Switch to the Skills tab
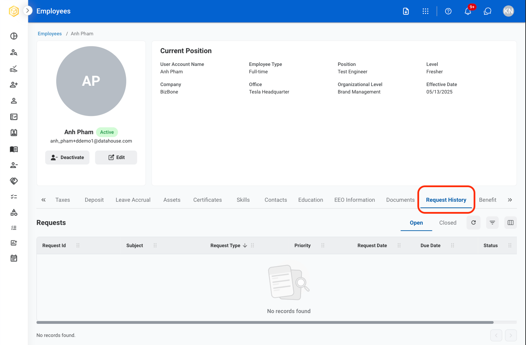Image resolution: width=526 pixels, height=345 pixels. [x=243, y=200]
